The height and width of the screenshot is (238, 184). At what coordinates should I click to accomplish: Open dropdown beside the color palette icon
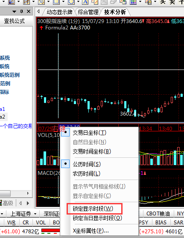(x=140, y=2)
